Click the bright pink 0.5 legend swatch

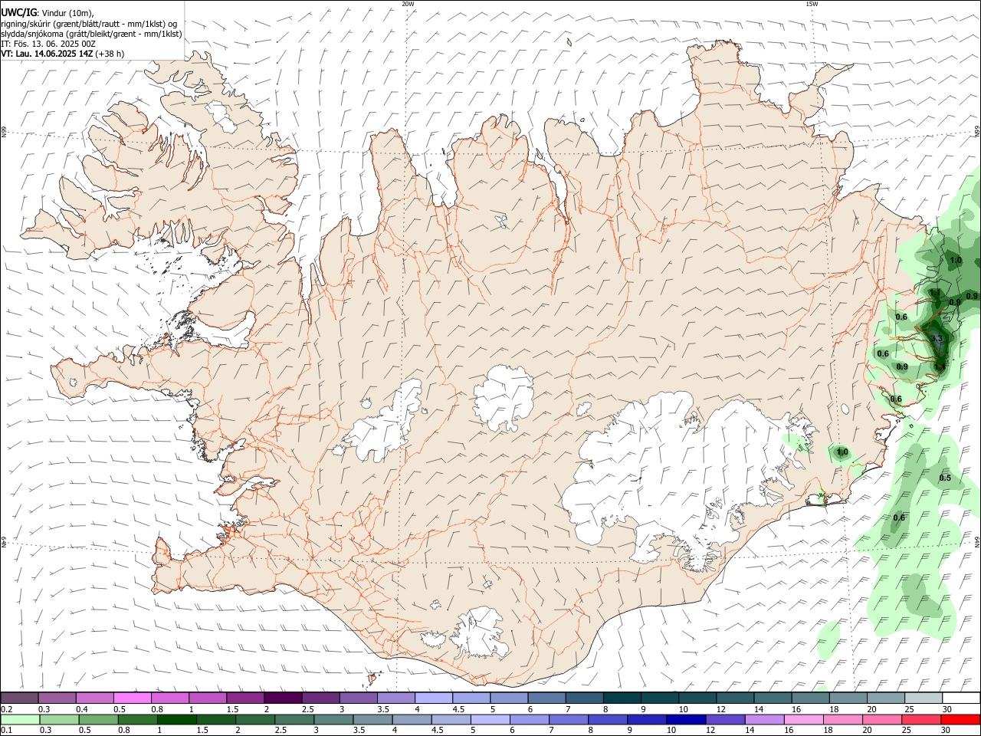[x=132, y=698]
